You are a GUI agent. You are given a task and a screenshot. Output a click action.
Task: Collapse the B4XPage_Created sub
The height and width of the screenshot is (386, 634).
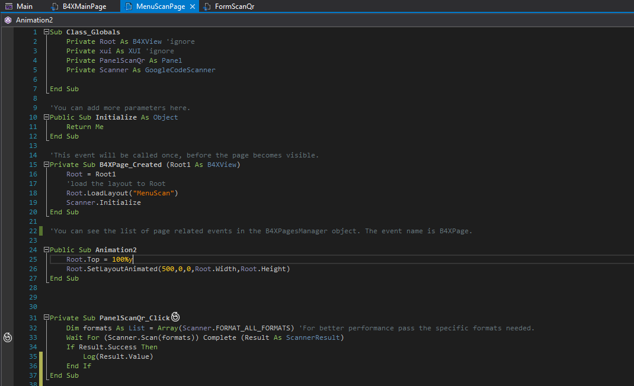coord(46,165)
